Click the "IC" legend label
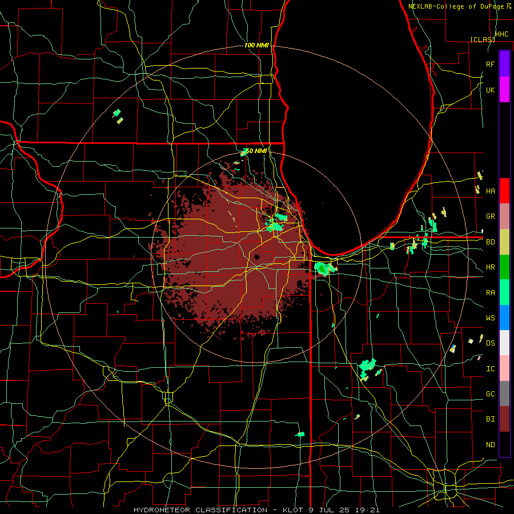514x514 pixels. coord(491,368)
